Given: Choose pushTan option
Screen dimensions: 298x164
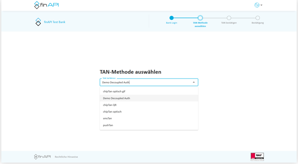Looking at the screenshot, I should (x=149, y=125).
